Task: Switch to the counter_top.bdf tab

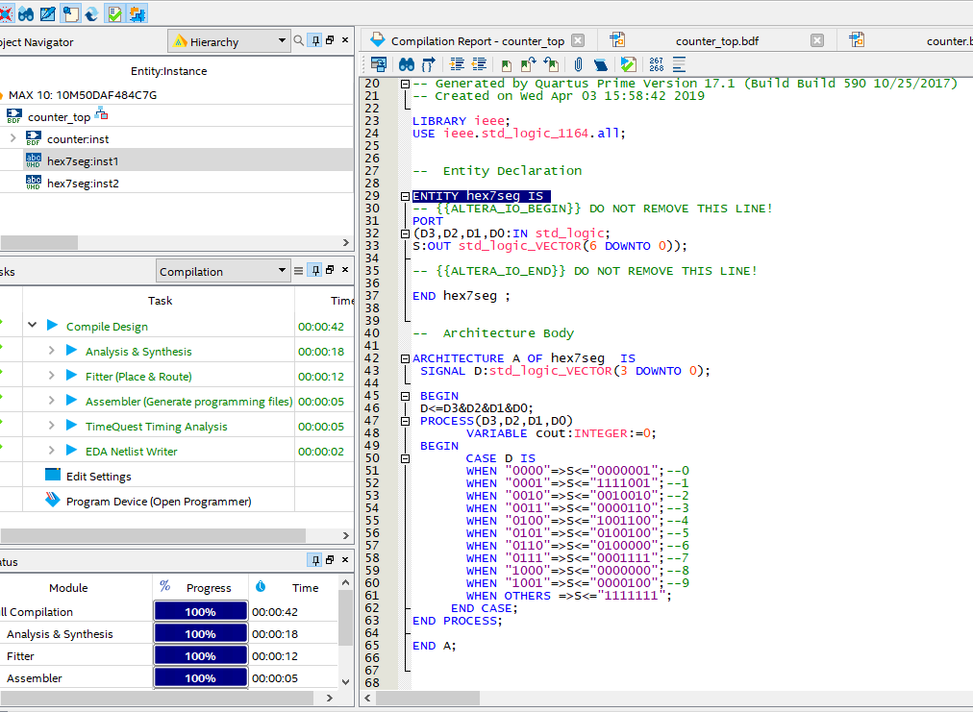Action: click(716, 41)
